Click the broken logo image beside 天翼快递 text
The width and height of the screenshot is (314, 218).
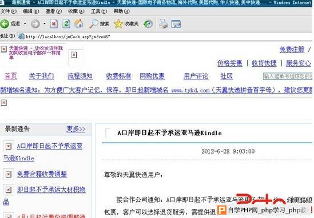click(x=4, y=49)
